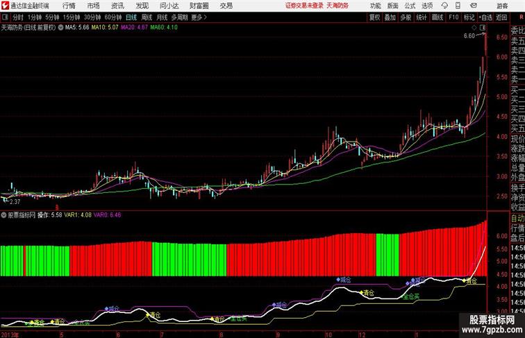The height and width of the screenshot is (338, 525).
Task: Click the MA10: 5.07 indicator value
Action: (105, 28)
